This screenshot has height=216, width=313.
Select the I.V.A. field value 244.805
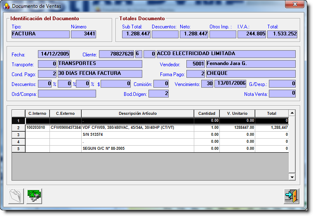[x=252, y=34]
